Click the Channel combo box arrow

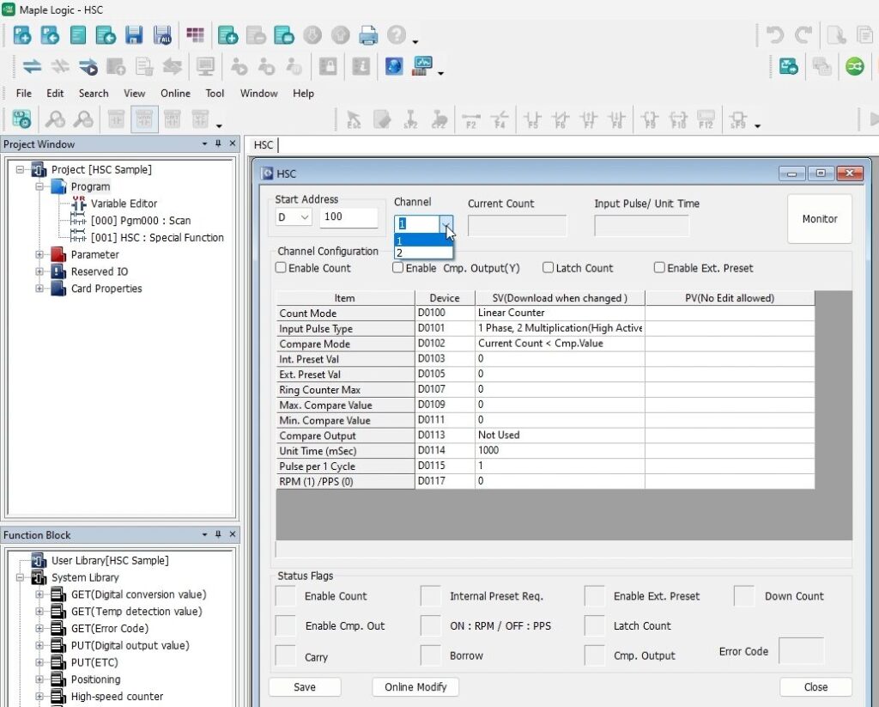tap(446, 223)
